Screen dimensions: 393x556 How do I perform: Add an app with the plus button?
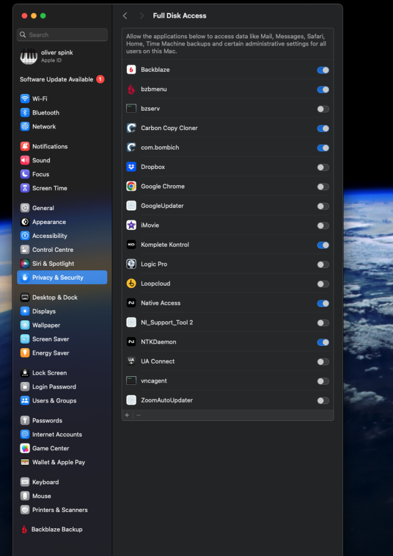[127, 415]
